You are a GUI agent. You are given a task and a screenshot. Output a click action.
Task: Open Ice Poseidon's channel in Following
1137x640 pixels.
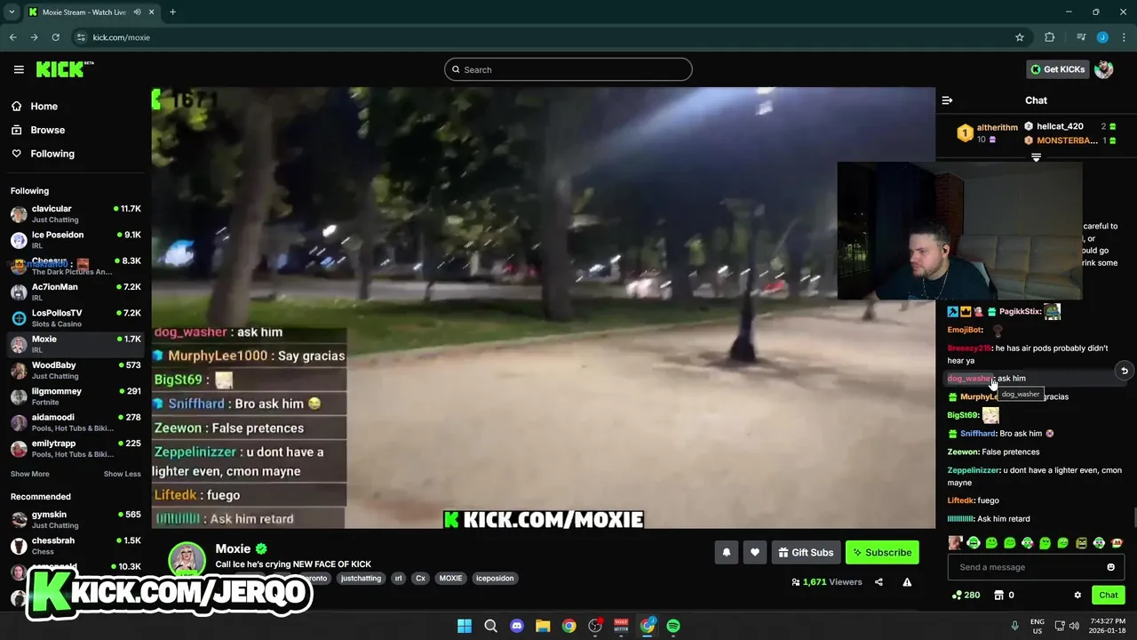[x=76, y=240]
